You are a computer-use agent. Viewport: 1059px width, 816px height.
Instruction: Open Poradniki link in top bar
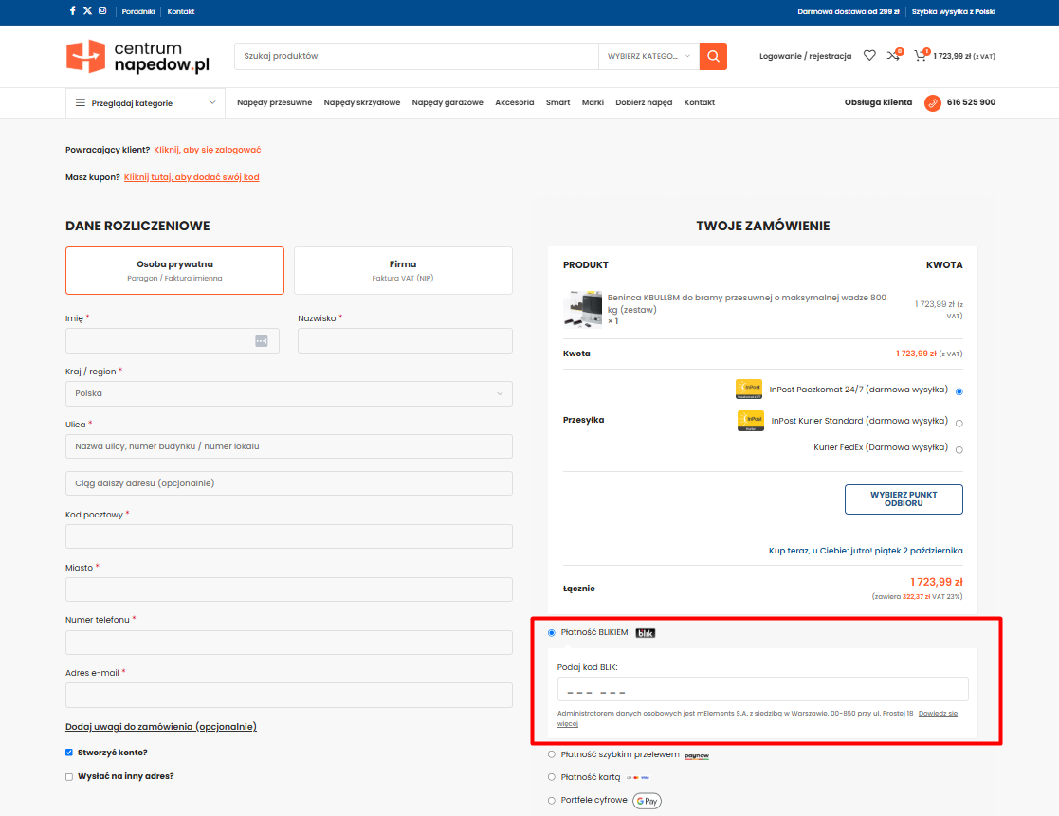click(x=138, y=11)
